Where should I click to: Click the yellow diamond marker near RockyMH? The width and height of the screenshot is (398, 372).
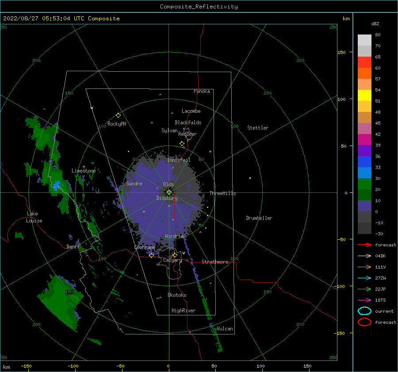click(x=118, y=115)
